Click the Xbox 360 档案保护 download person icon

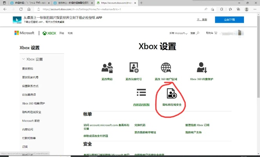[202, 68]
